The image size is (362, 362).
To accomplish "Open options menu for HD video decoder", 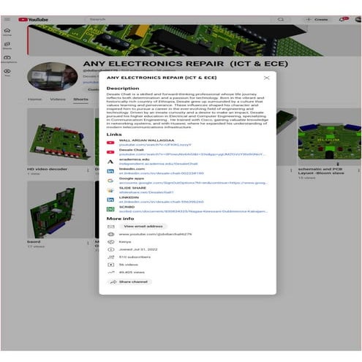I will [x=88, y=170].
